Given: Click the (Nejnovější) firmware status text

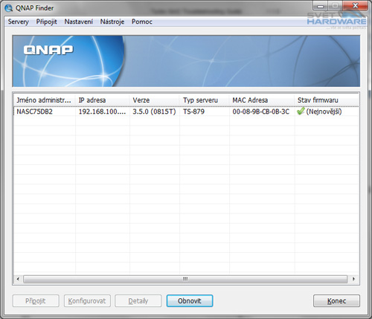Looking at the screenshot, I should (324, 112).
